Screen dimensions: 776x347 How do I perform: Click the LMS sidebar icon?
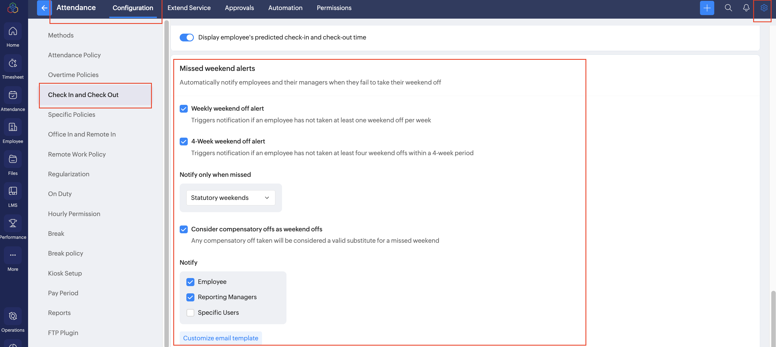(x=13, y=191)
